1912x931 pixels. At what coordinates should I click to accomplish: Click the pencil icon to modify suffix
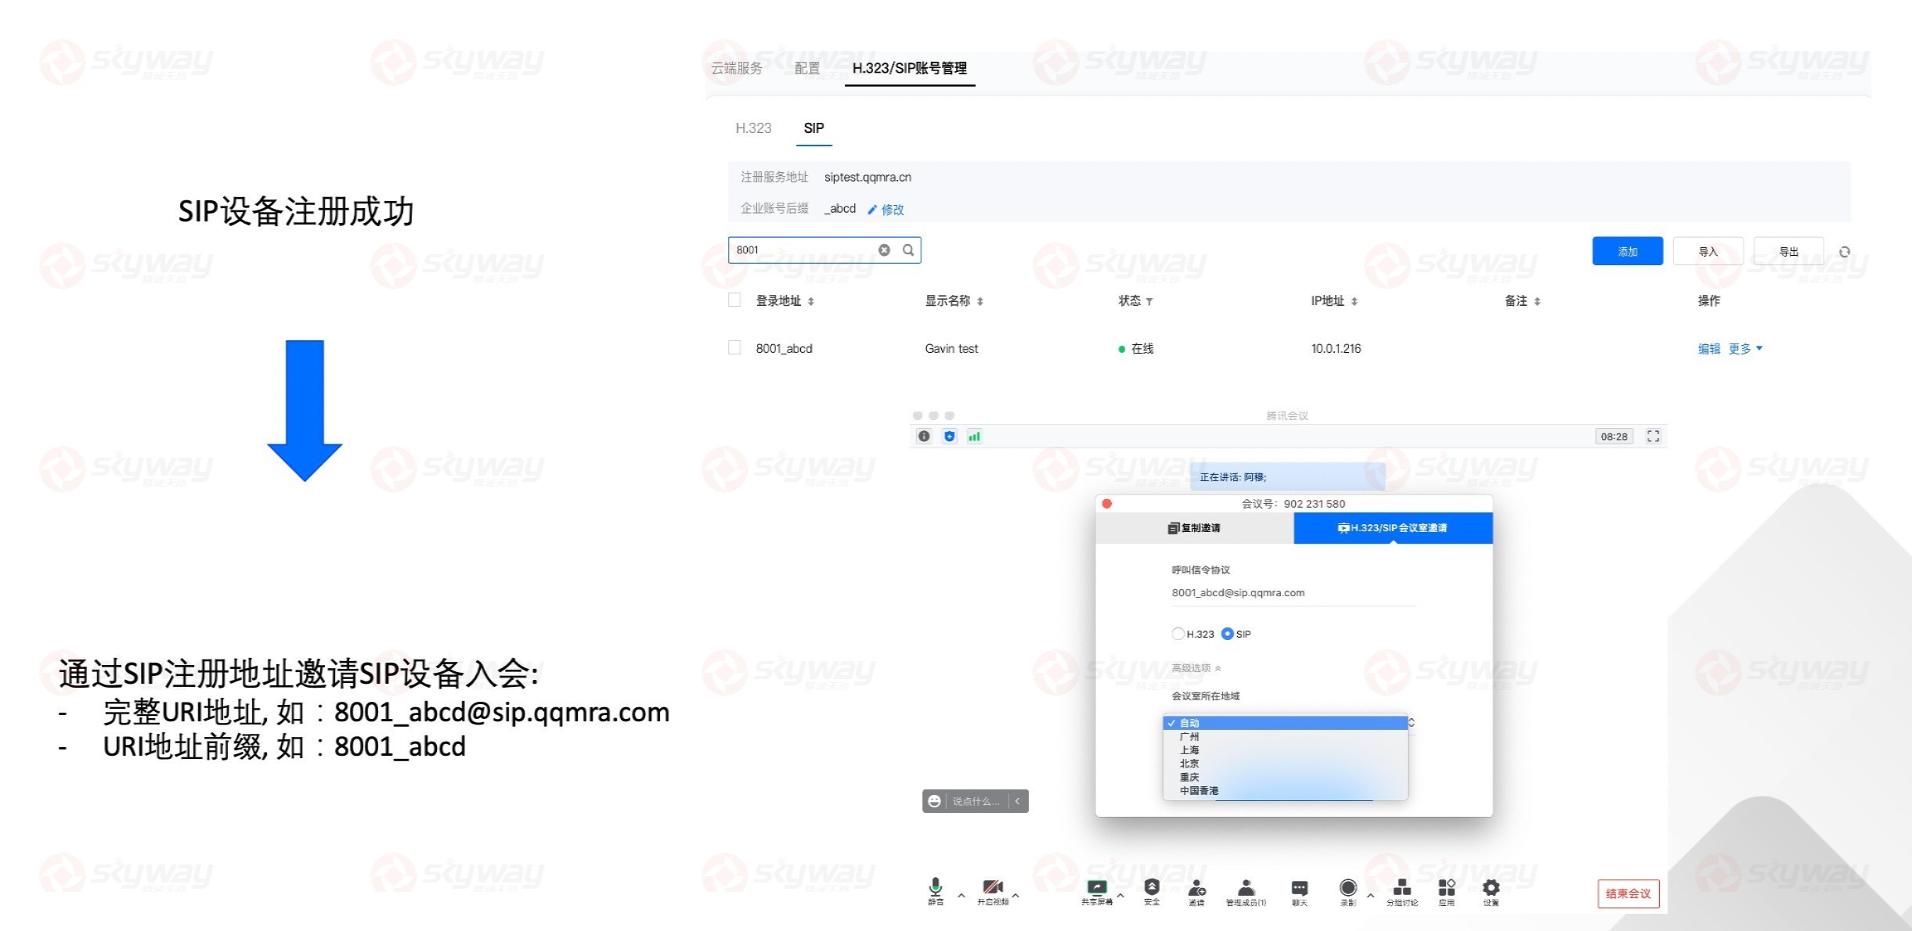(x=872, y=209)
